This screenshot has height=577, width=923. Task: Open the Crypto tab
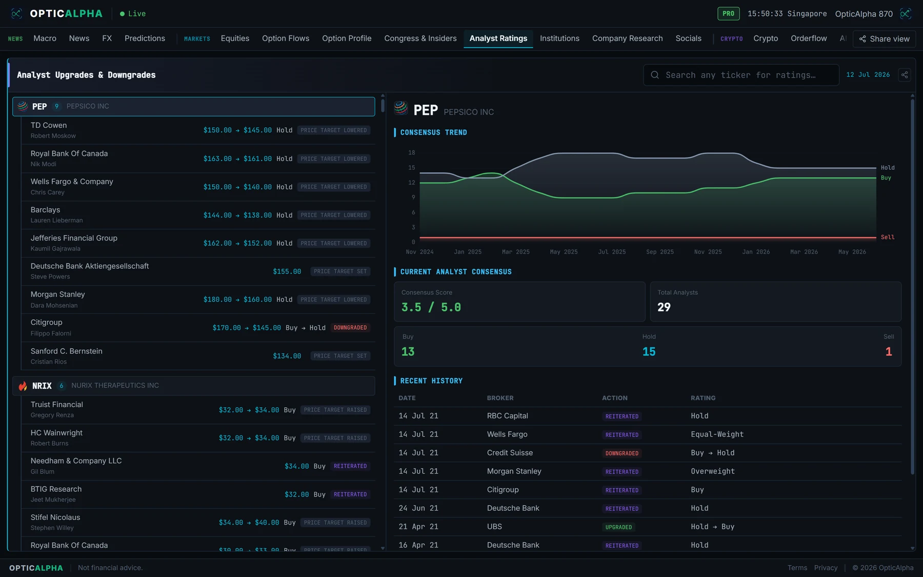coord(766,38)
